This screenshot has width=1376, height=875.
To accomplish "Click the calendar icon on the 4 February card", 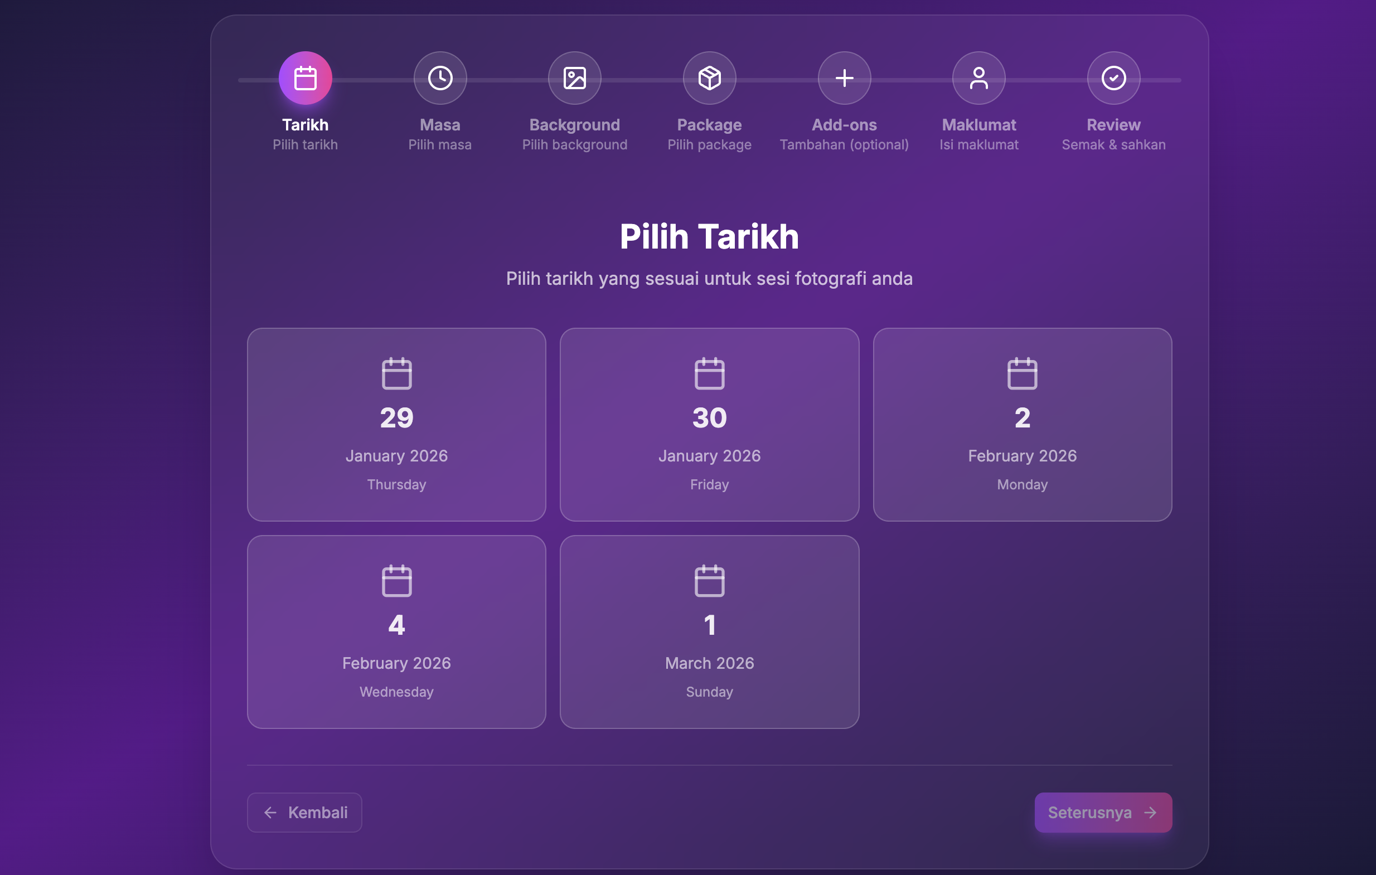I will (x=396, y=581).
